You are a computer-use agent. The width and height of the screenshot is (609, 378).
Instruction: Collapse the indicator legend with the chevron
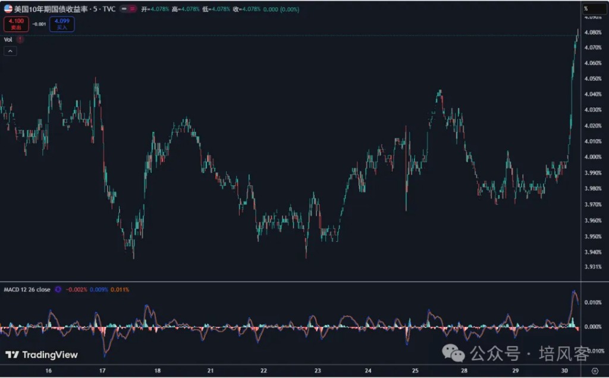coord(10,51)
